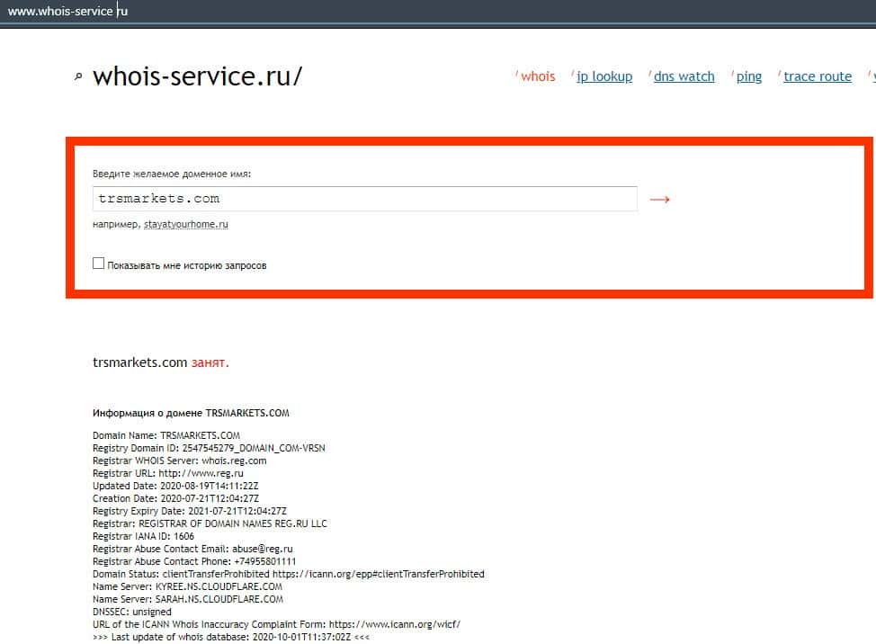This screenshot has width=876, height=644.
Task: Submit the query with the red arrow
Action: 660,200
